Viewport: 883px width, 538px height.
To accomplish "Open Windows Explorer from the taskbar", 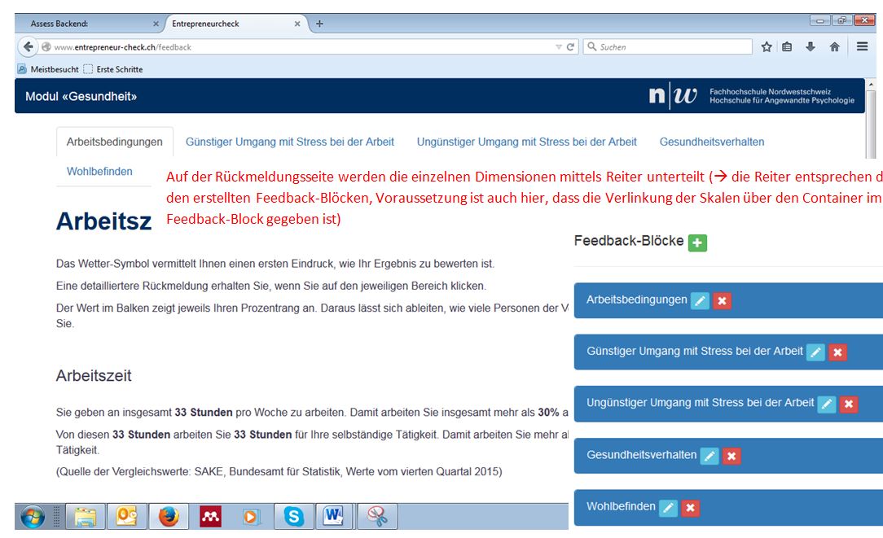I will coord(86,517).
